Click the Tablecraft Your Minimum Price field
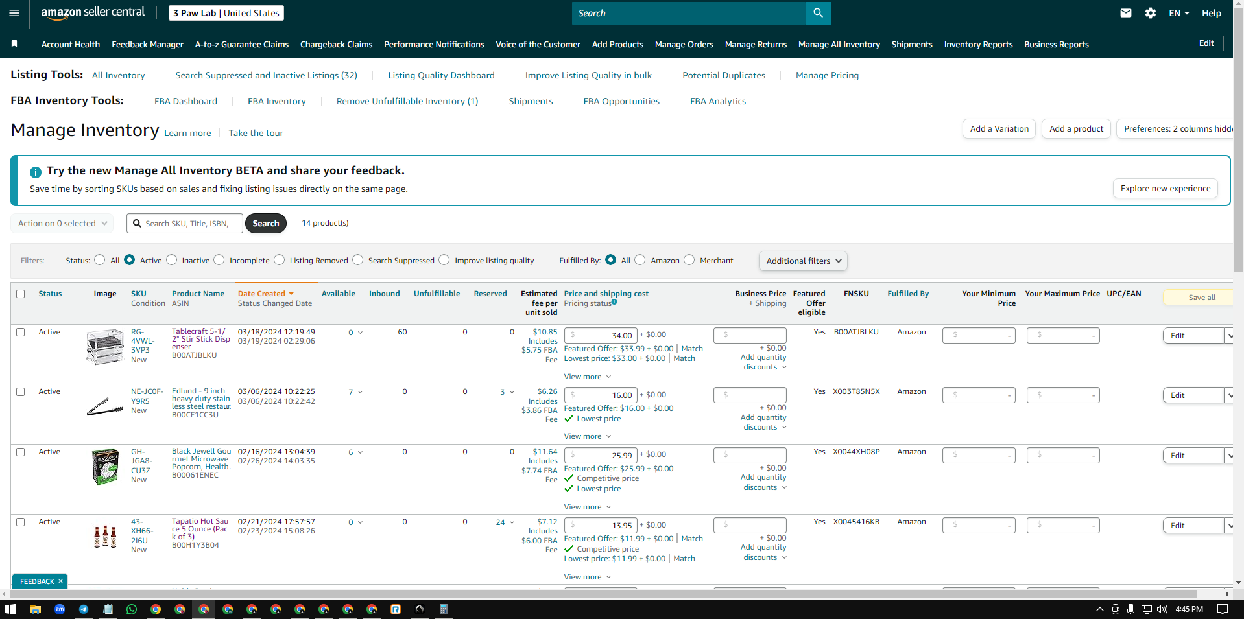The height and width of the screenshot is (619, 1244). 979,335
